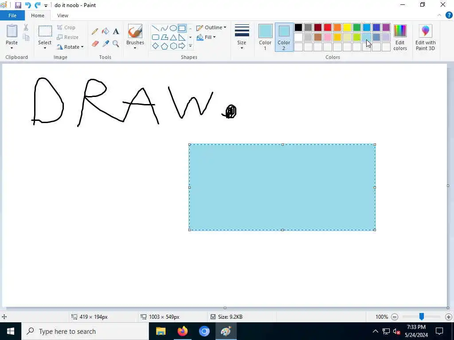Click the Brushes tool icon
454x340 pixels.
point(135,31)
